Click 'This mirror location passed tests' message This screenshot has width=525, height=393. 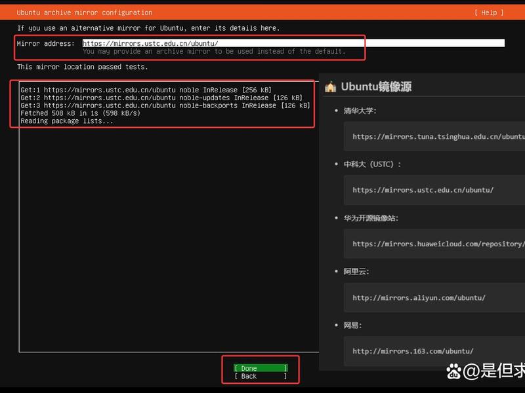coord(83,67)
